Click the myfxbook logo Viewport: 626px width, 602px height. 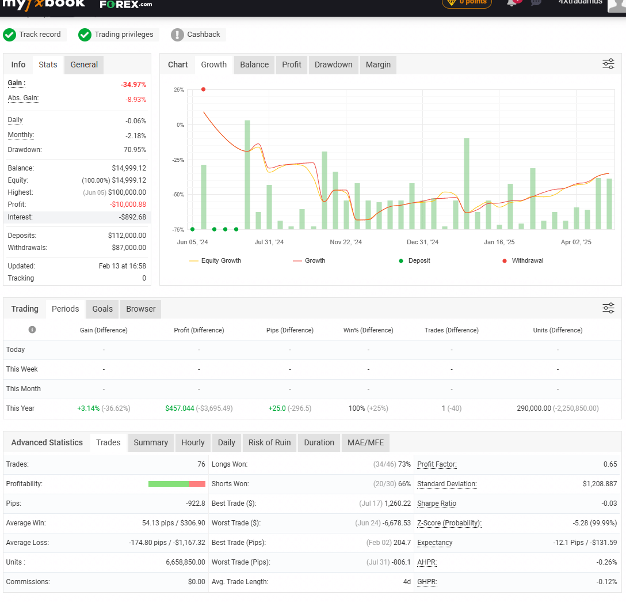[44, 4]
